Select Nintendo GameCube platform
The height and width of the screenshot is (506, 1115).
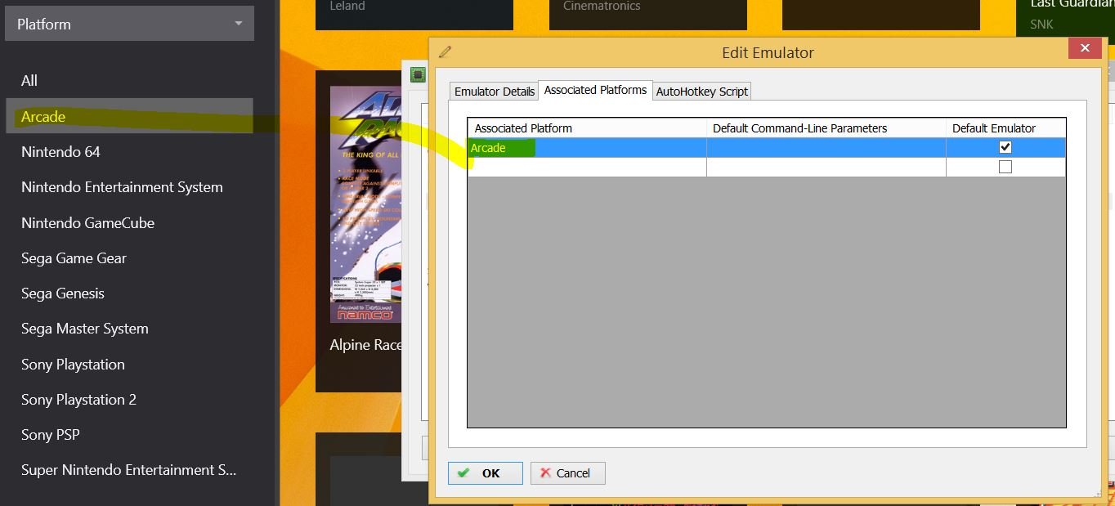pos(87,222)
